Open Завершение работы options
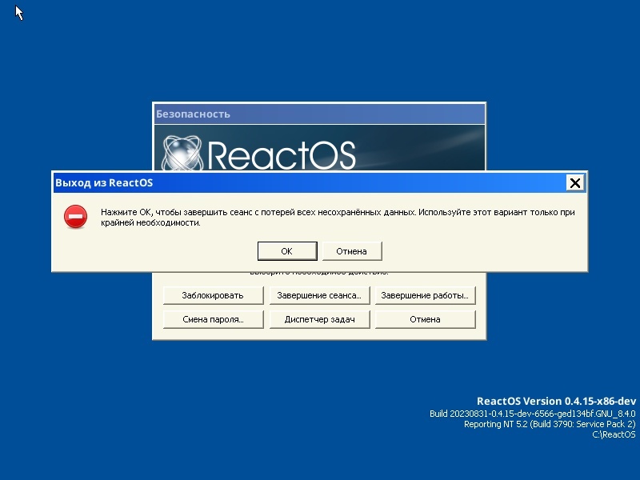The image size is (640, 480). (x=425, y=295)
